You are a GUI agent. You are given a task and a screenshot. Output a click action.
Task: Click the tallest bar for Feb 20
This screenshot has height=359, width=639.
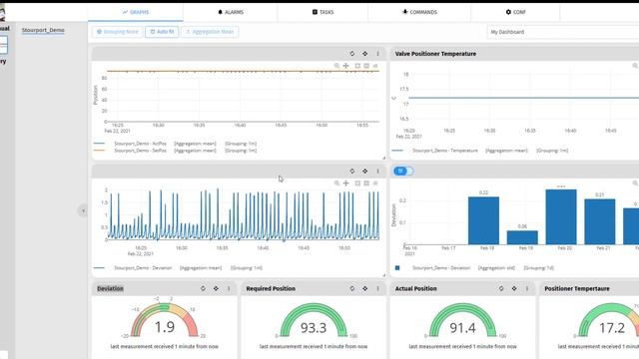point(561,217)
